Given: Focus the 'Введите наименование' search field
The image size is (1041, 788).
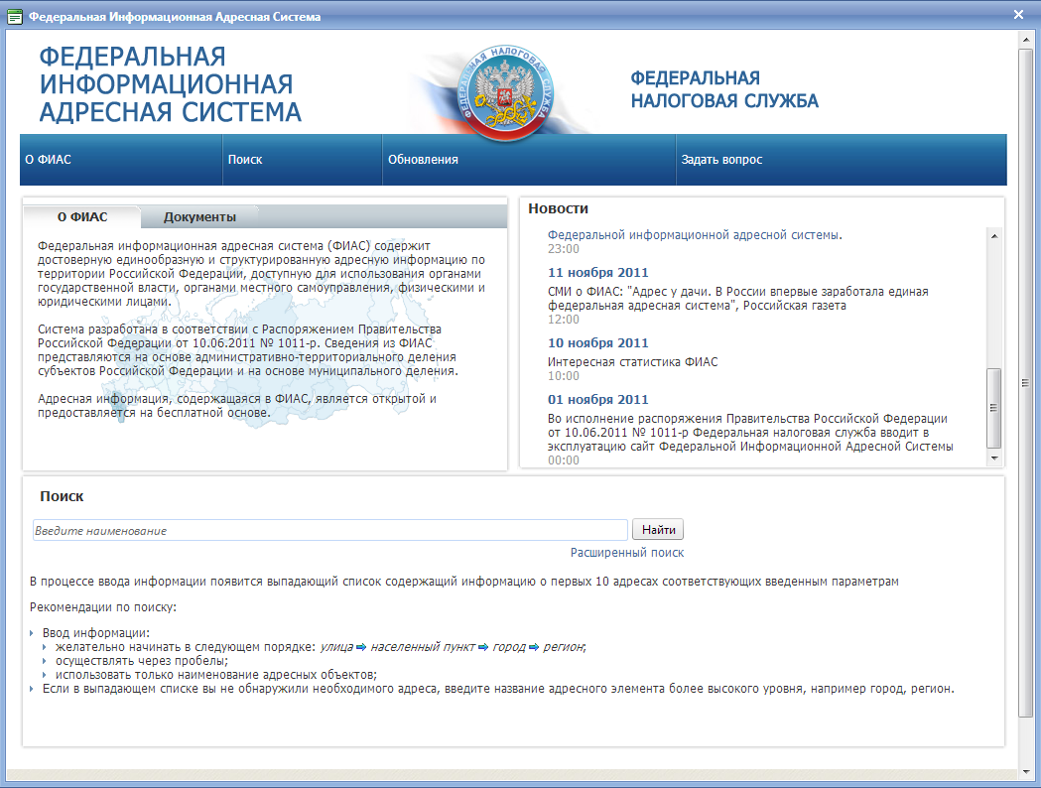Looking at the screenshot, I should (329, 530).
